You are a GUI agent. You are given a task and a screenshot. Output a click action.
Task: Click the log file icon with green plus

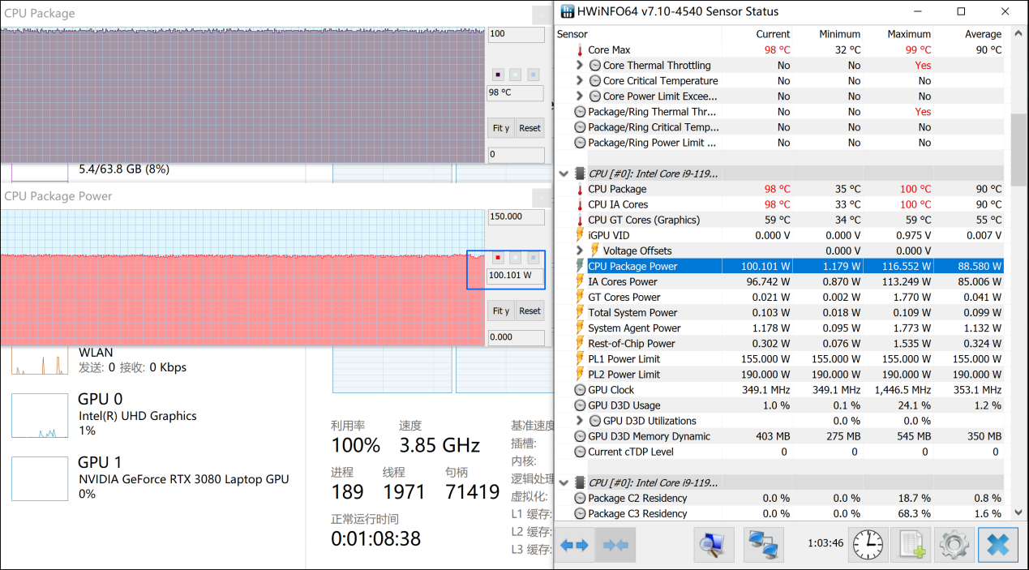tap(910, 545)
